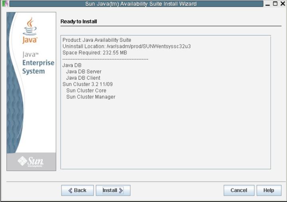Select the 'Product: Java Availability Suite' line
Image resolution: width=287 pixels, height=202 pixels.
click(97, 40)
